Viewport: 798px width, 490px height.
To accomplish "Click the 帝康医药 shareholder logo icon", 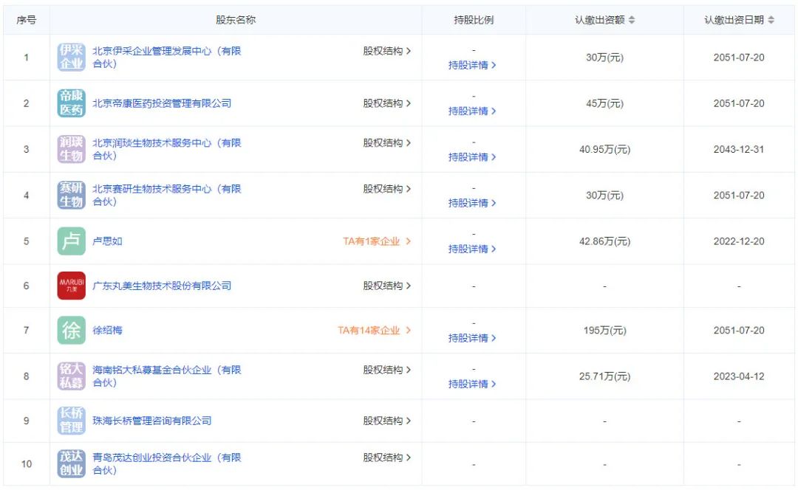I will 71,103.
